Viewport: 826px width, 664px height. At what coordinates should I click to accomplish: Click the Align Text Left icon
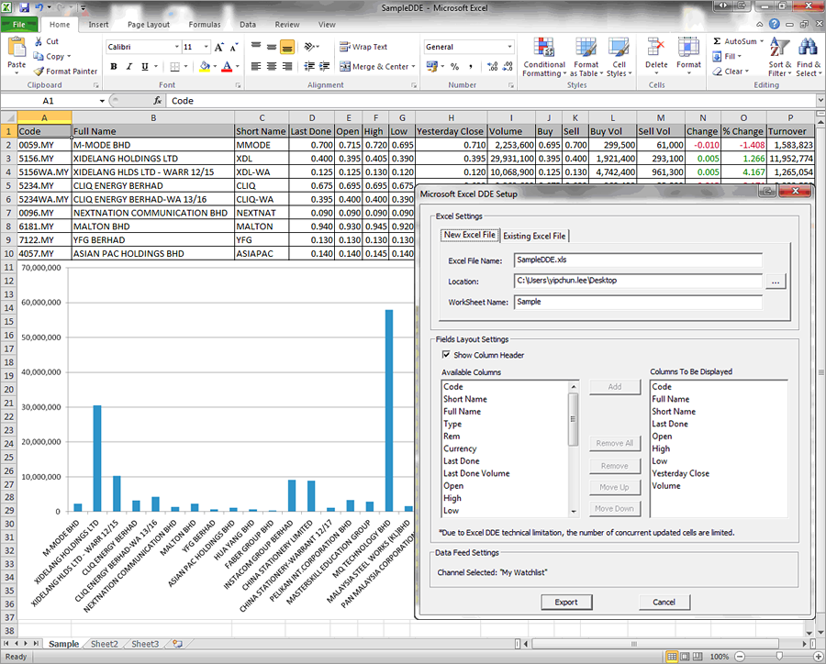pos(256,66)
